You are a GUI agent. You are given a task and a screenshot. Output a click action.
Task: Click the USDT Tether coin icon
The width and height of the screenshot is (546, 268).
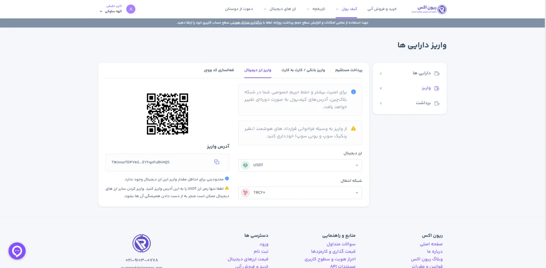click(245, 165)
